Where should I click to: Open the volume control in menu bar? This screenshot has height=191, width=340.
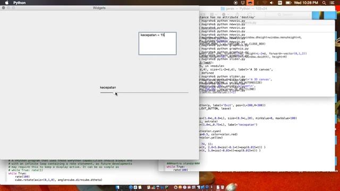pyautogui.click(x=271, y=3)
